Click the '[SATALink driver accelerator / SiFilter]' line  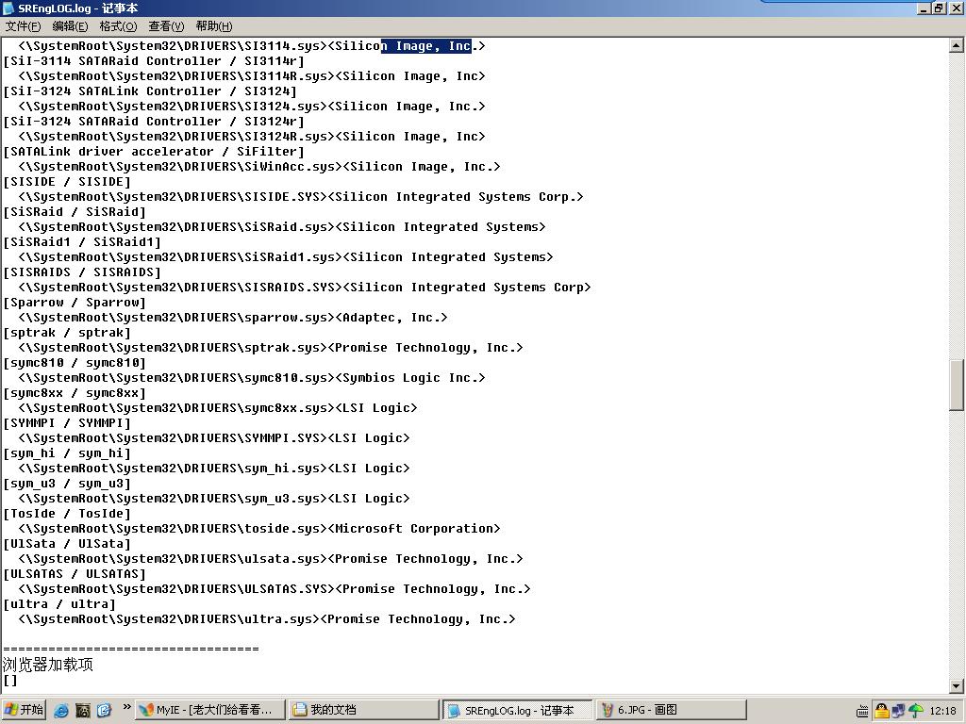154,152
